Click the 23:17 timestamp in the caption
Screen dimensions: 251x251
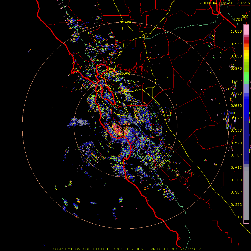pos(194,249)
